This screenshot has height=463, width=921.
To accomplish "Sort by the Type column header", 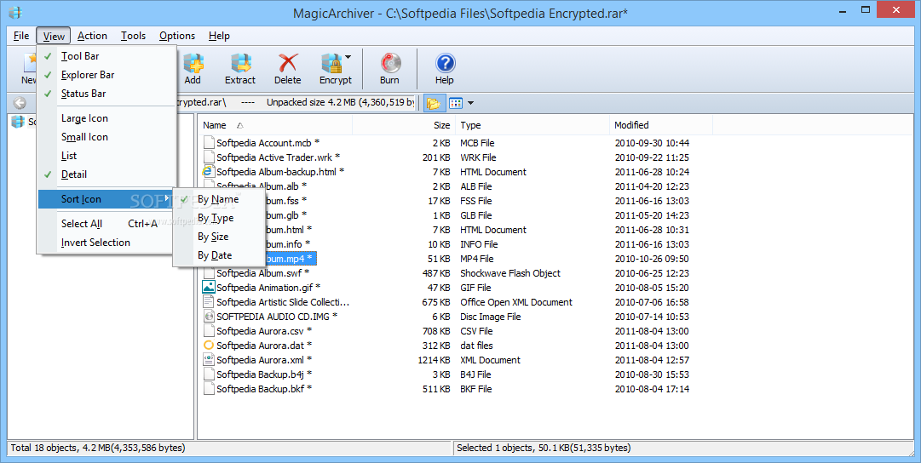I will (532, 125).
